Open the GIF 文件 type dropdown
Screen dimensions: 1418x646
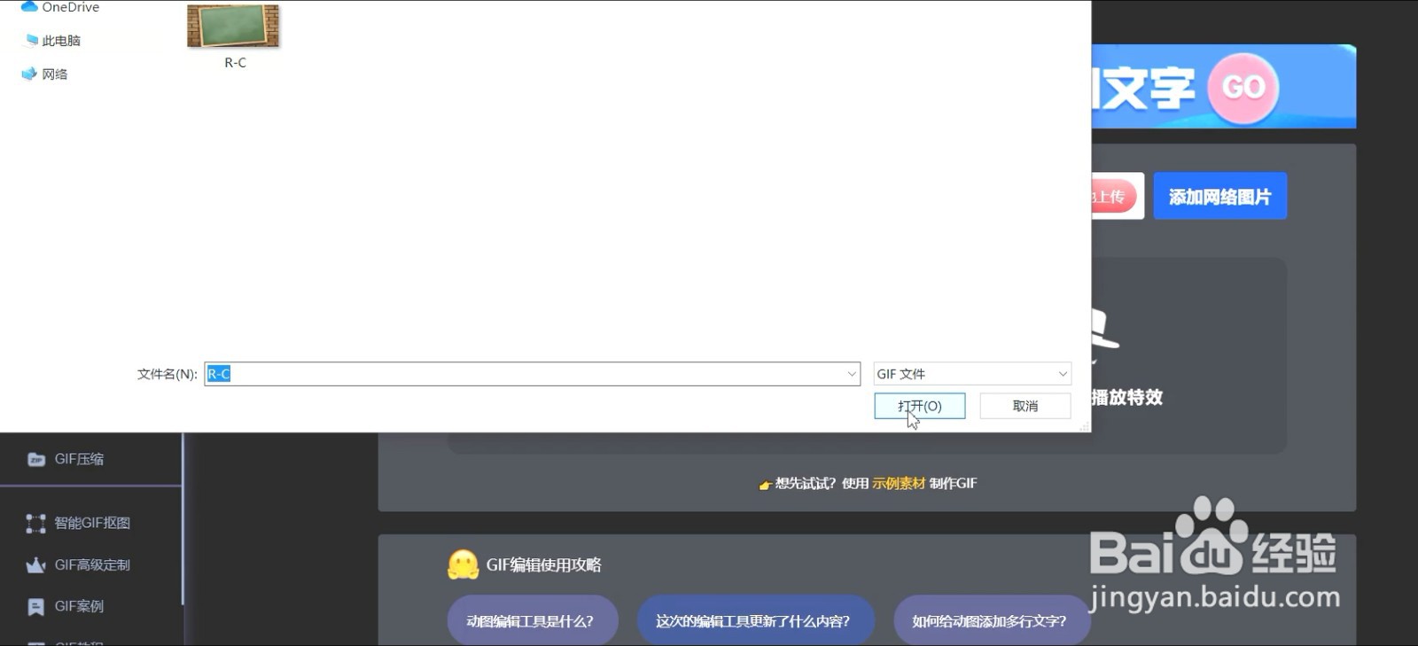[x=972, y=374]
